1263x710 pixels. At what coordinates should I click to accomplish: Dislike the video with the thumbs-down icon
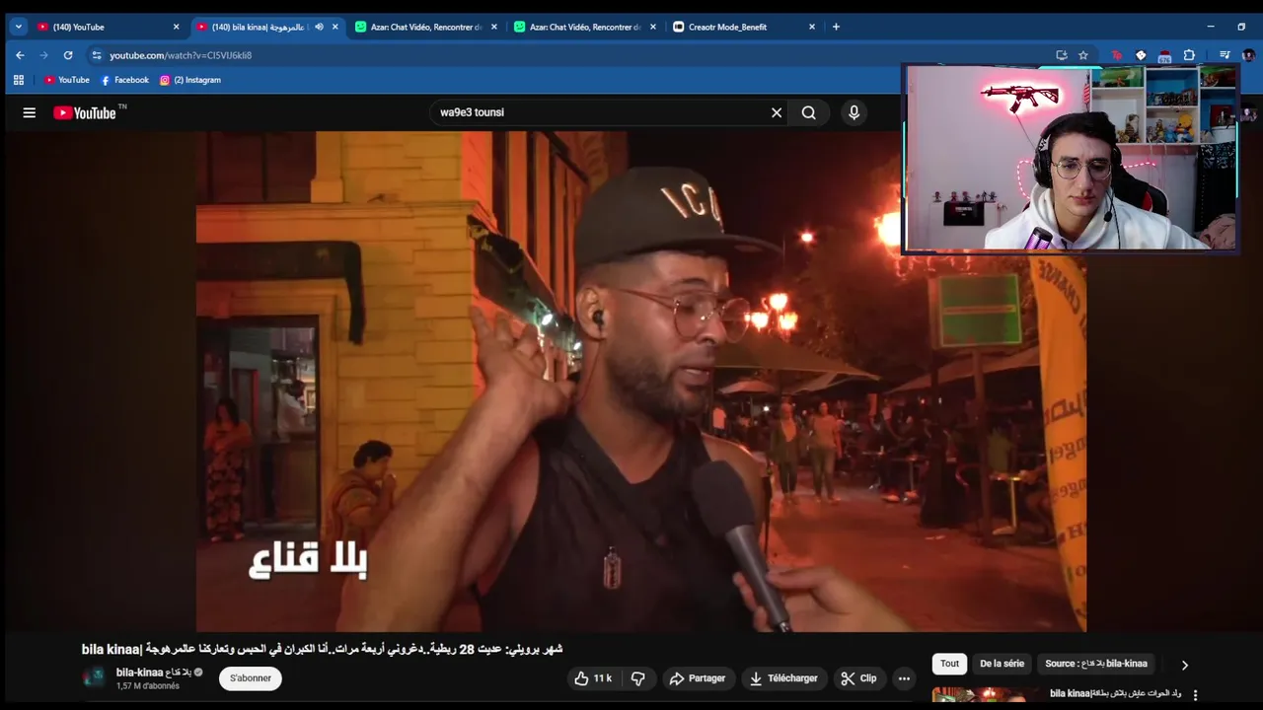click(x=638, y=678)
